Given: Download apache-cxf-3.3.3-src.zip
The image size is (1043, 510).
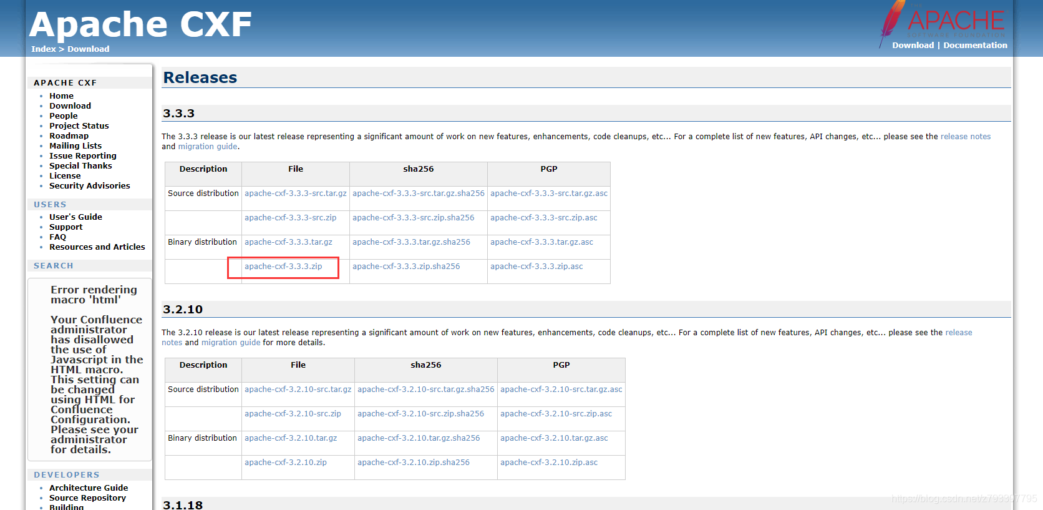Looking at the screenshot, I should (291, 218).
